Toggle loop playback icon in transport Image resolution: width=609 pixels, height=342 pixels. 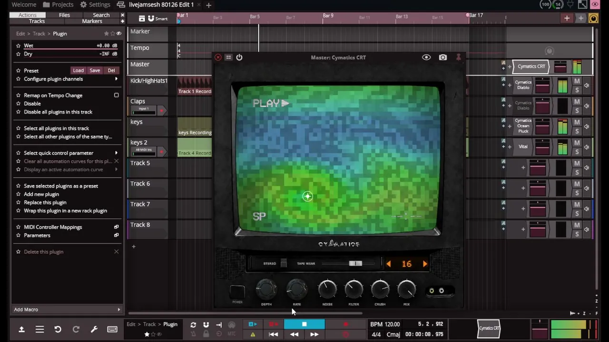[193, 325]
